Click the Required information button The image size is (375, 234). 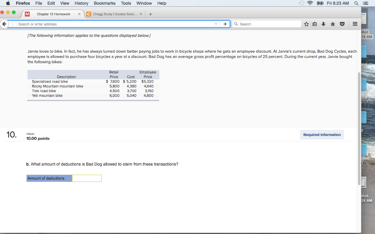tap(322, 135)
